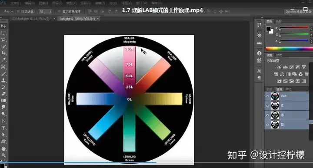Select the Eraser tool
The image size is (313, 168).
click(x=3, y=94)
